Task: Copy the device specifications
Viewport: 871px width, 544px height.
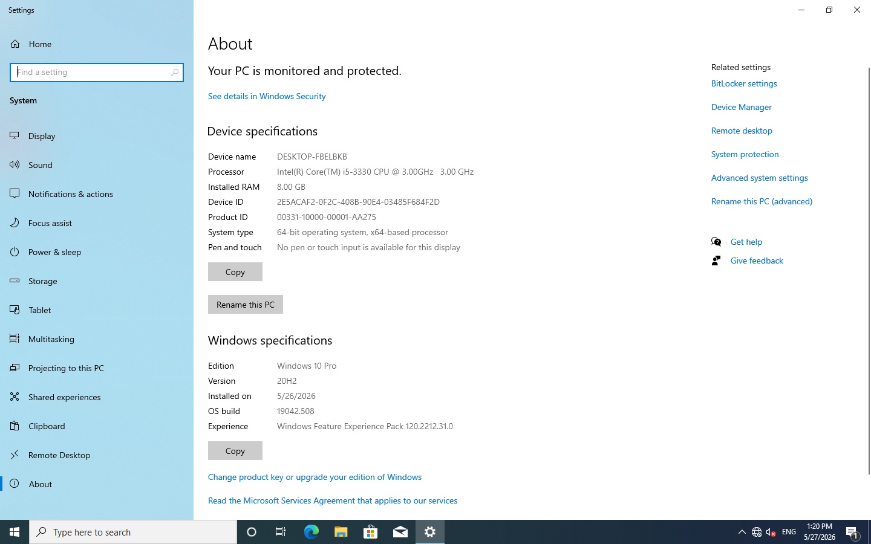Action: point(235,272)
